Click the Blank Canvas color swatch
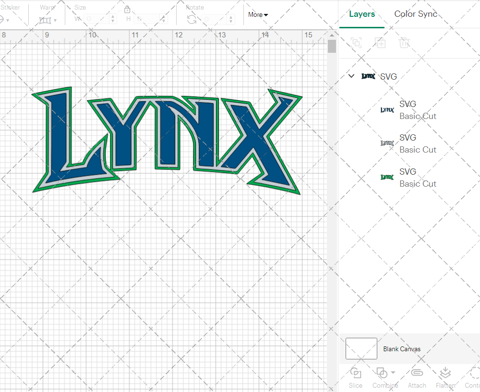 361,349
